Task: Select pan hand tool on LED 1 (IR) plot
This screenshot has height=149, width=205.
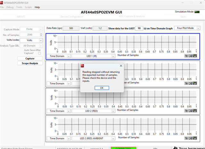Action: click(195, 56)
